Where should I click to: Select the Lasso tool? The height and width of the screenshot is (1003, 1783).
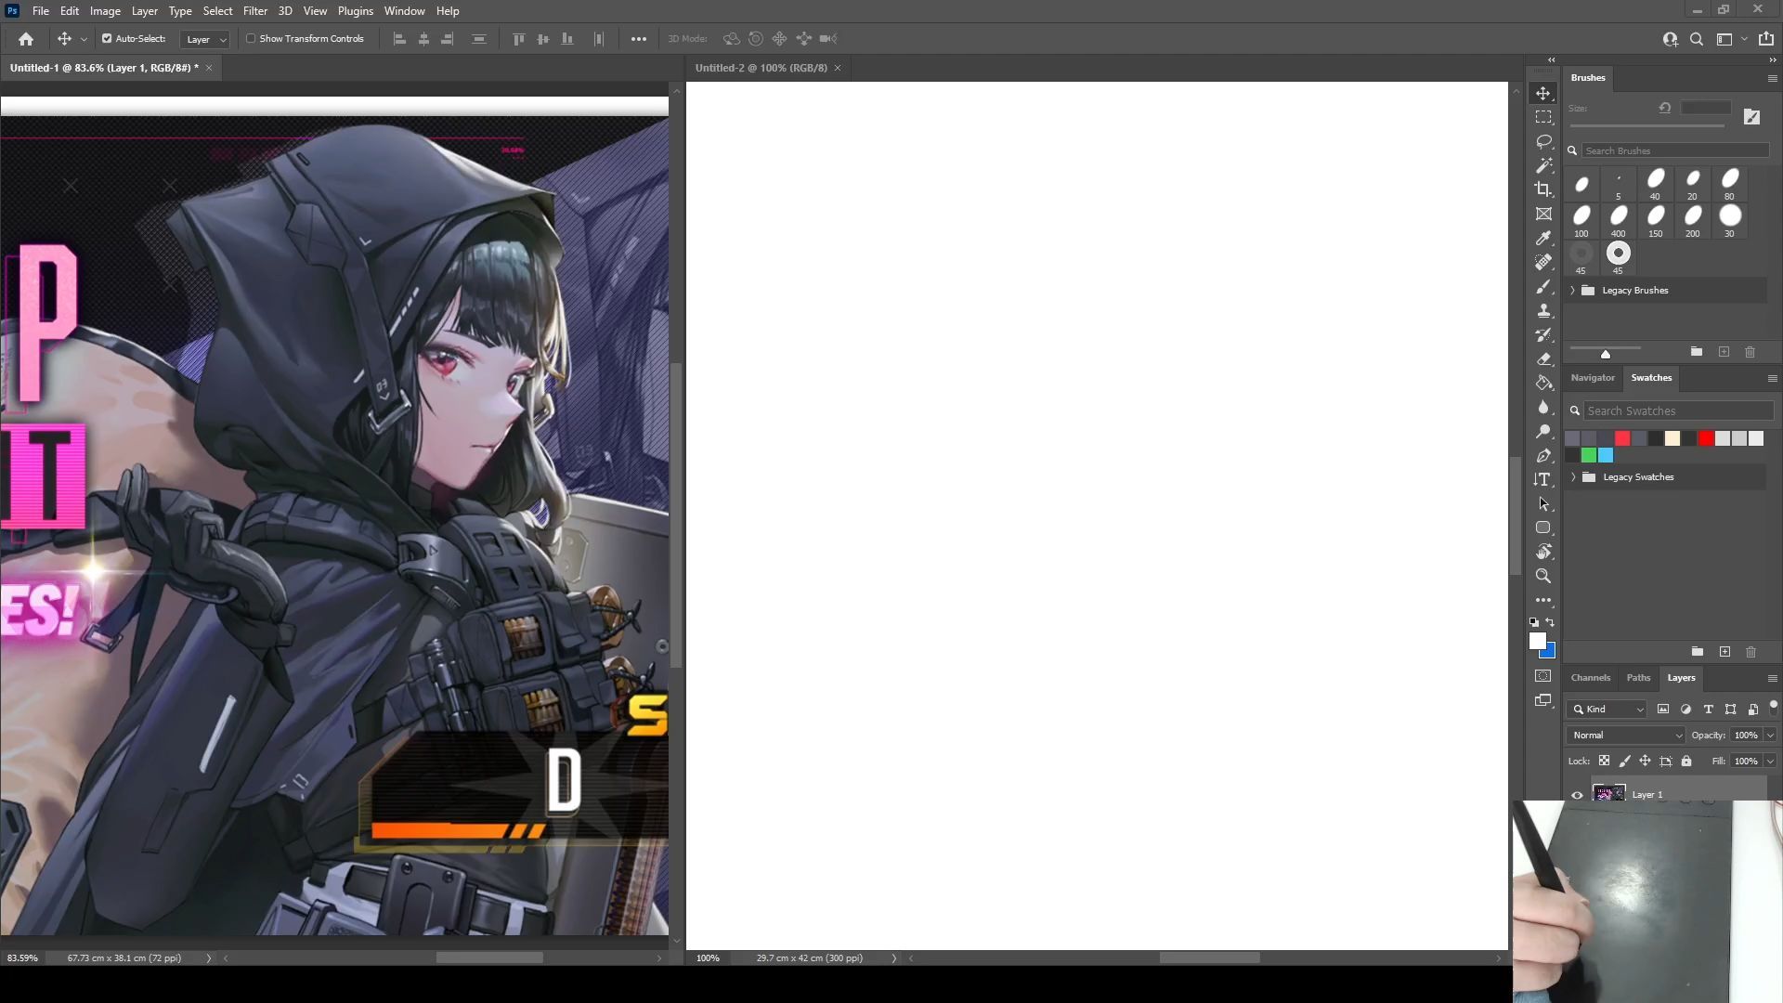1542,141
